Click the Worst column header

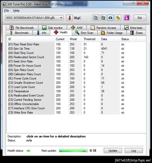(75, 39)
